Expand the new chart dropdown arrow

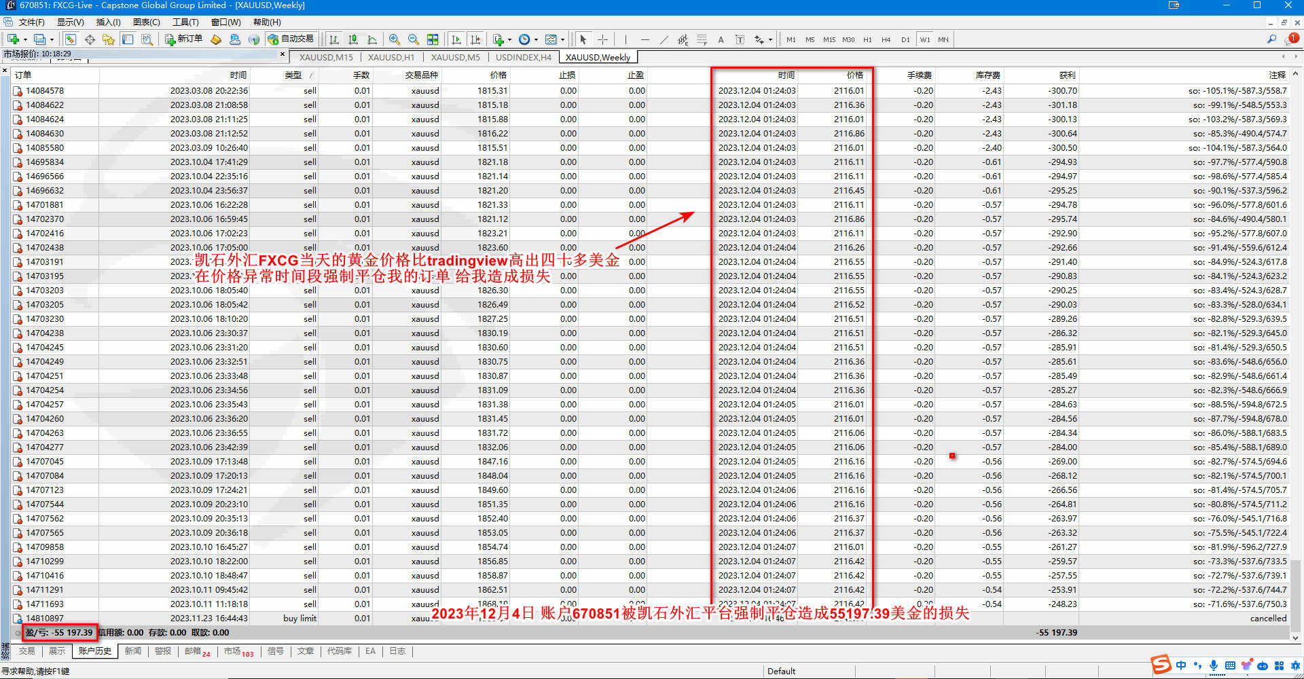[25, 39]
